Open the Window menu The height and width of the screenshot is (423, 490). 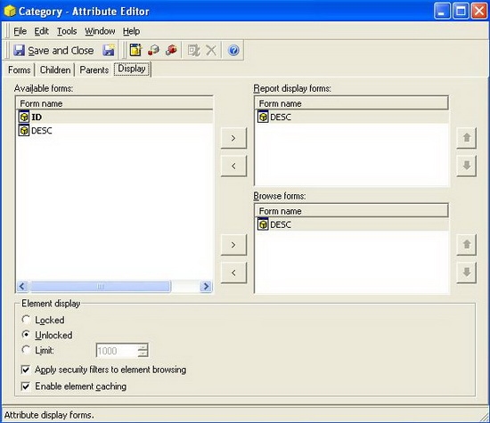click(x=100, y=31)
